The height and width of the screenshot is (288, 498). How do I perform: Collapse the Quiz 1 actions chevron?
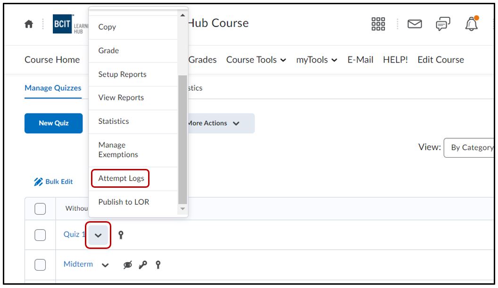coord(98,235)
